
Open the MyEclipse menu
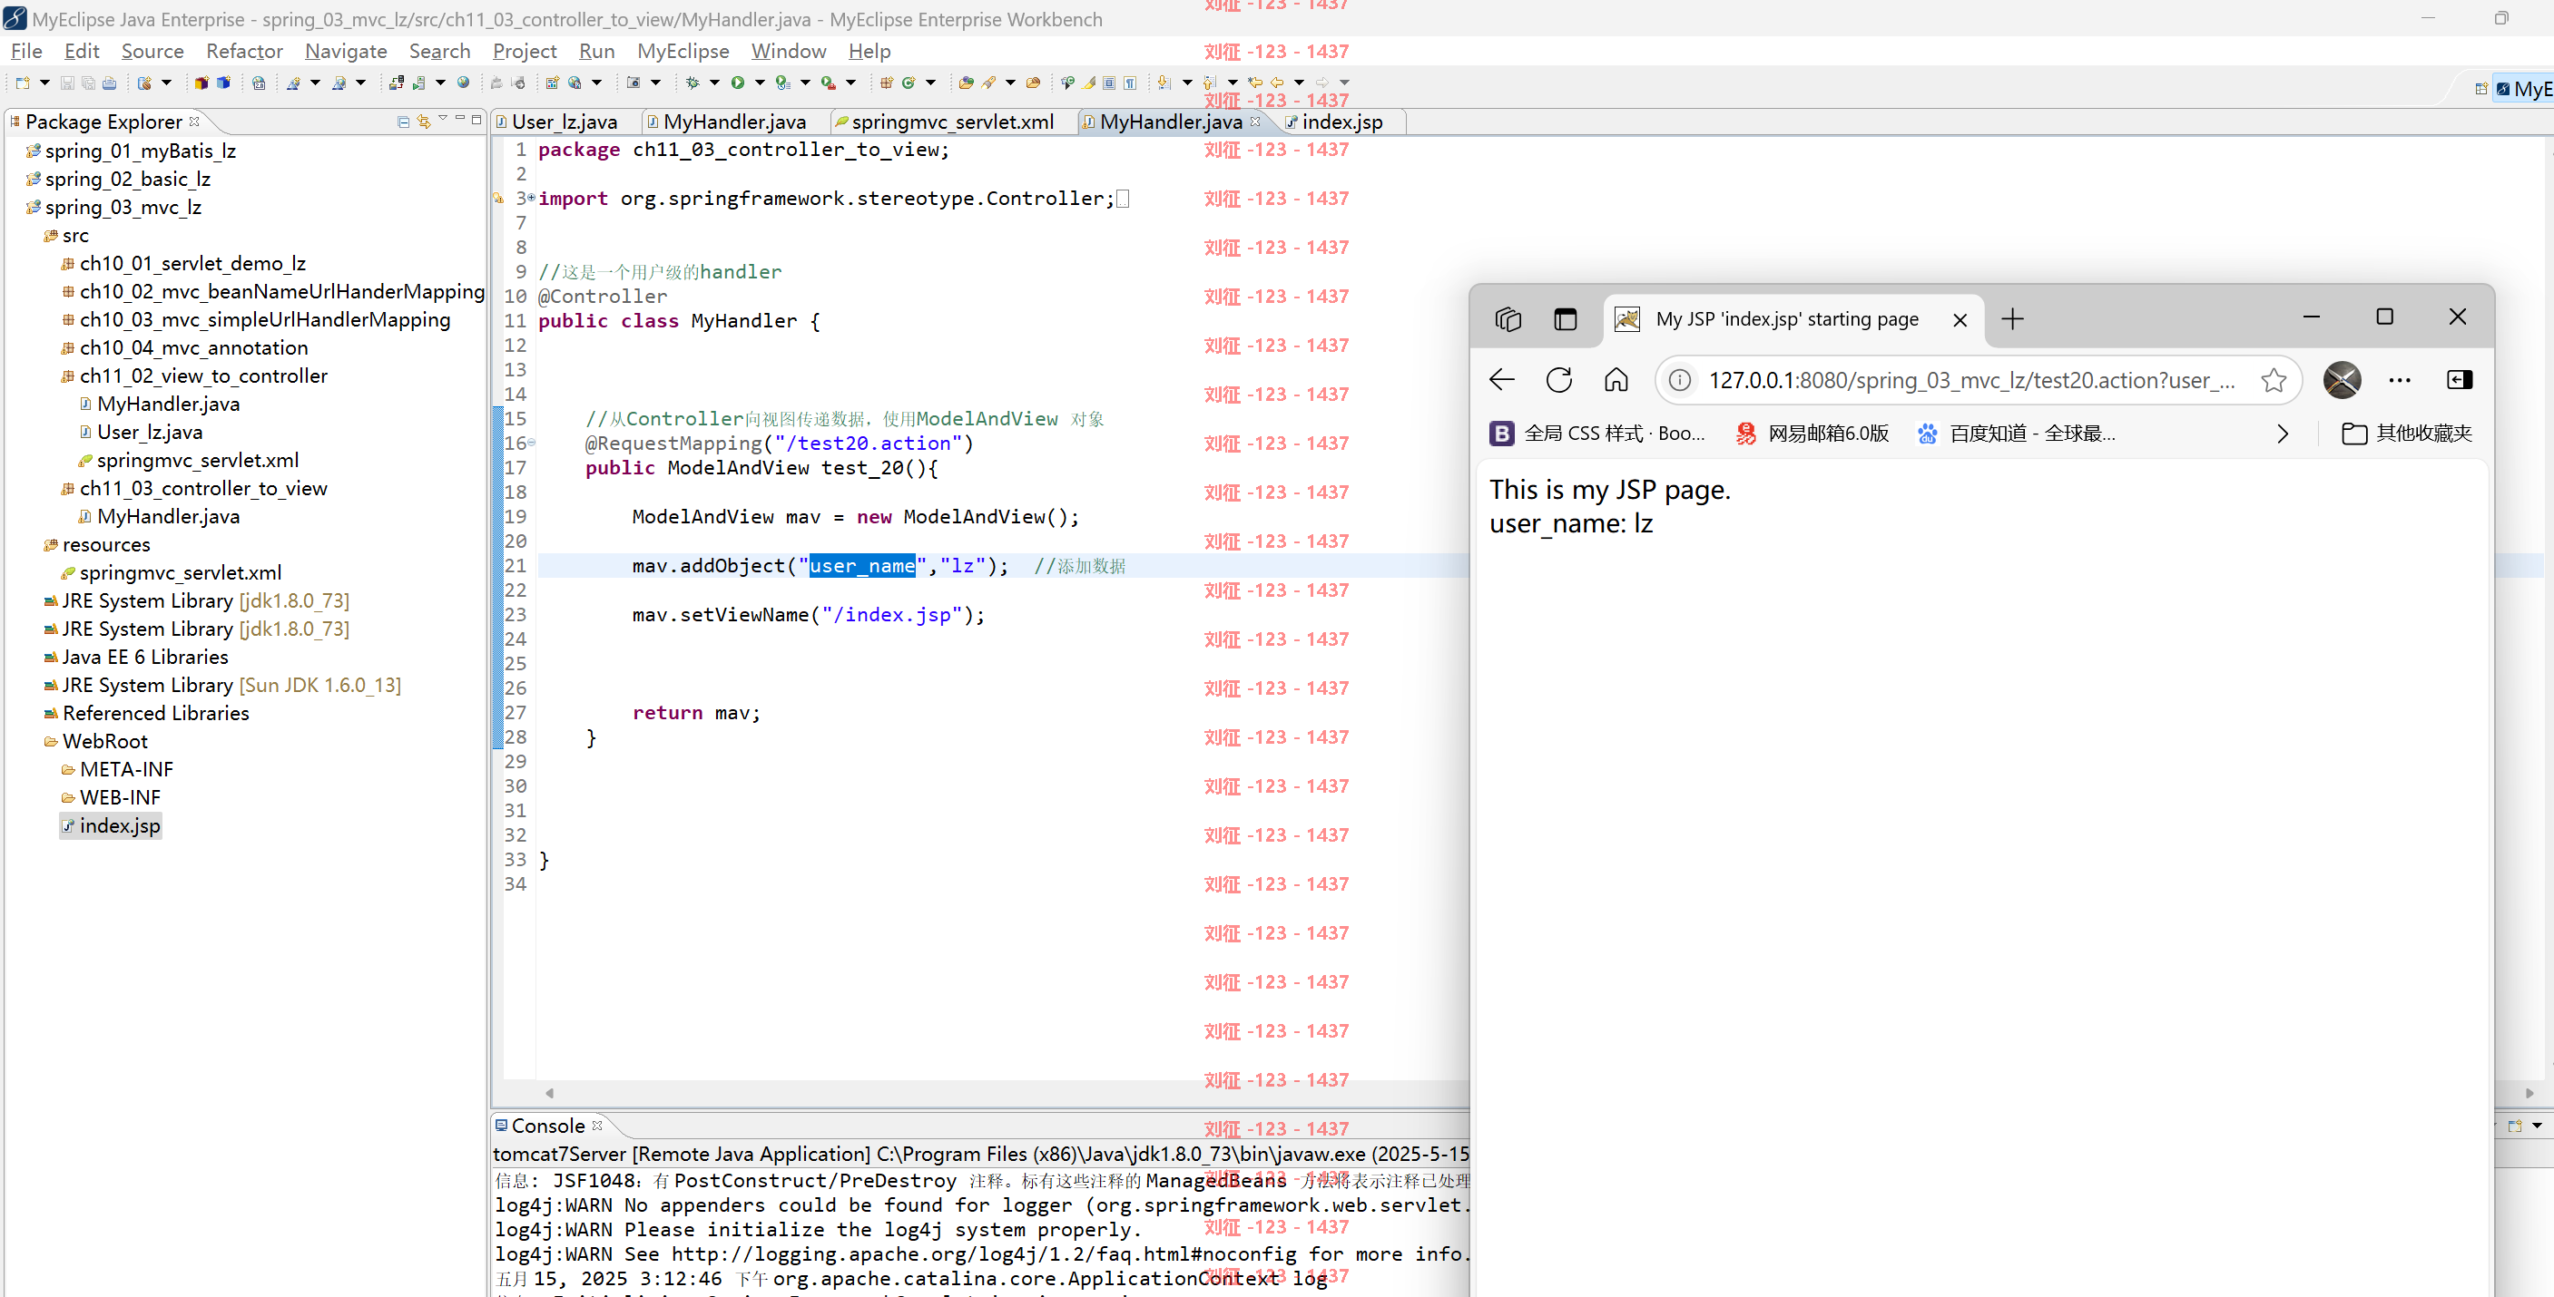[x=683, y=51]
